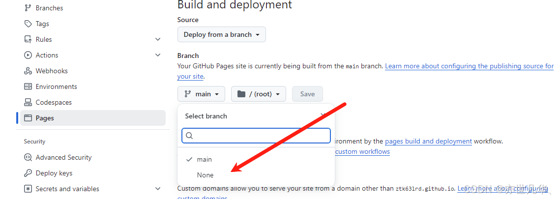This screenshot has height=199, width=560.
Task: Click the Tags label icon
Action: coord(28,24)
